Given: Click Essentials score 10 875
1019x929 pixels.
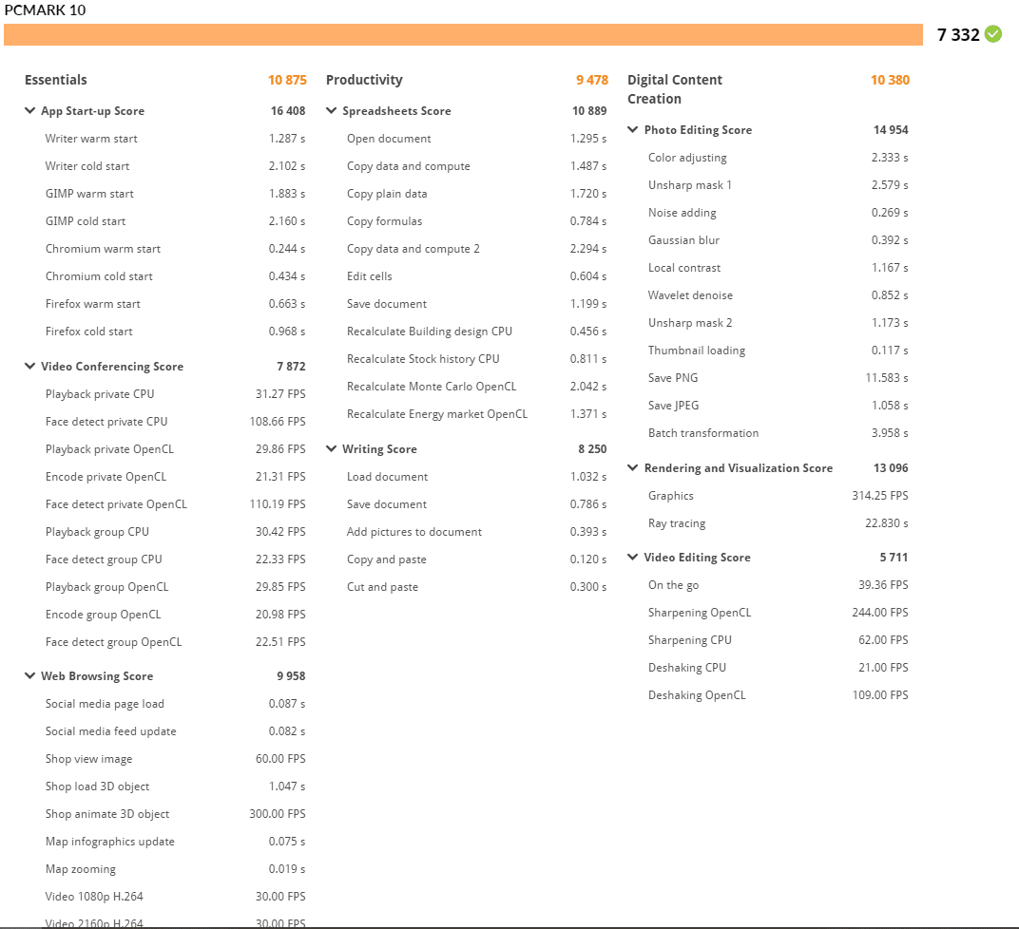Looking at the screenshot, I should [287, 80].
